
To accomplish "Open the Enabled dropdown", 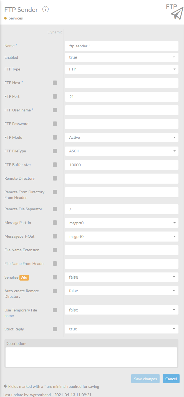I will click(122, 57).
